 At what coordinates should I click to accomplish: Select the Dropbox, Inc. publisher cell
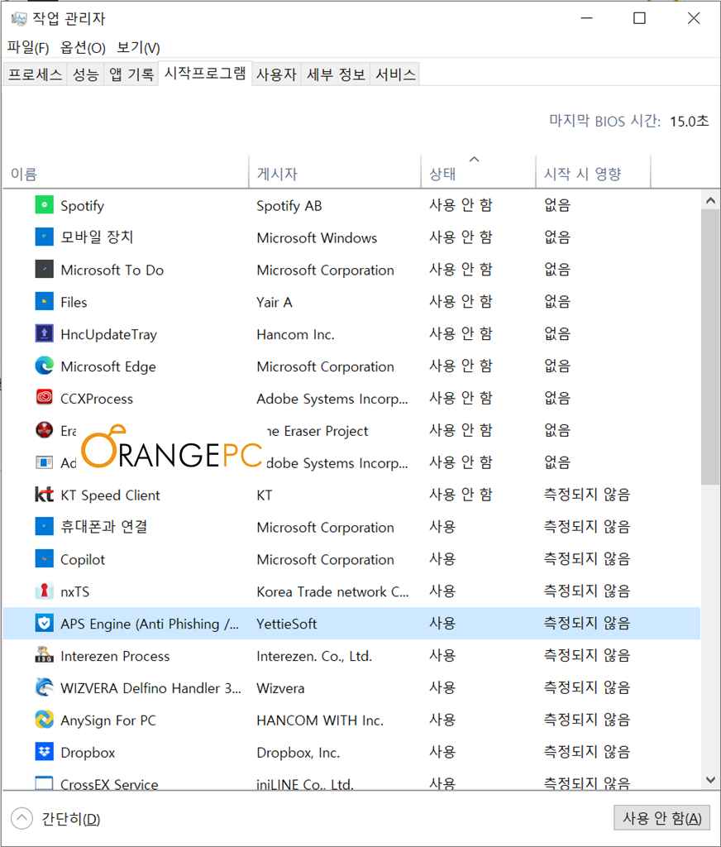(298, 753)
